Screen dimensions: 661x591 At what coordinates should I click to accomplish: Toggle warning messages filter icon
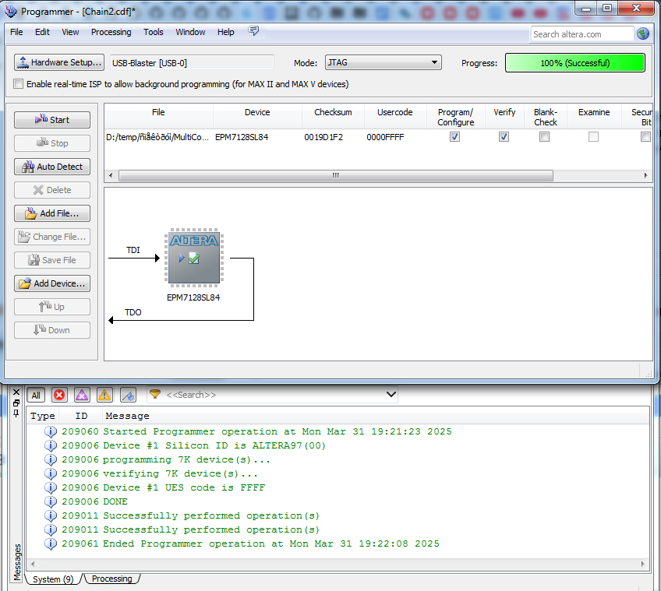[x=104, y=395]
